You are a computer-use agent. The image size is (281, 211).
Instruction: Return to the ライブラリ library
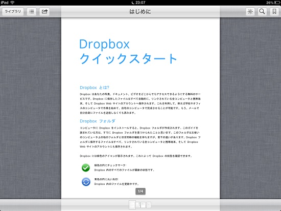click(x=13, y=11)
